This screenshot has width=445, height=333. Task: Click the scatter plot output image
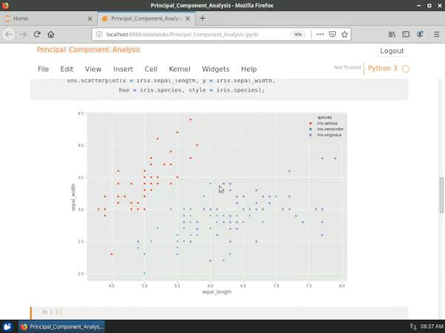209,203
